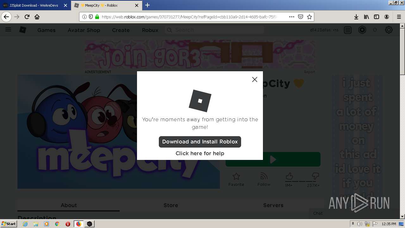This screenshot has width=405, height=228.
Task: Reload the current page
Action: (x=27, y=17)
